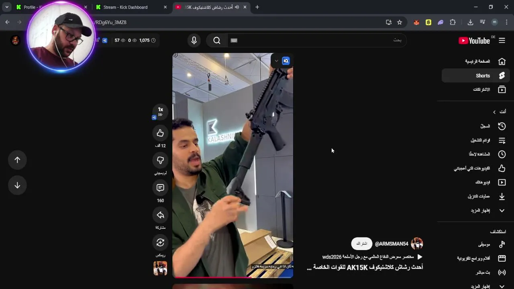Click the search magnifier button
This screenshot has height=289, width=514.
click(x=217, y=40)
